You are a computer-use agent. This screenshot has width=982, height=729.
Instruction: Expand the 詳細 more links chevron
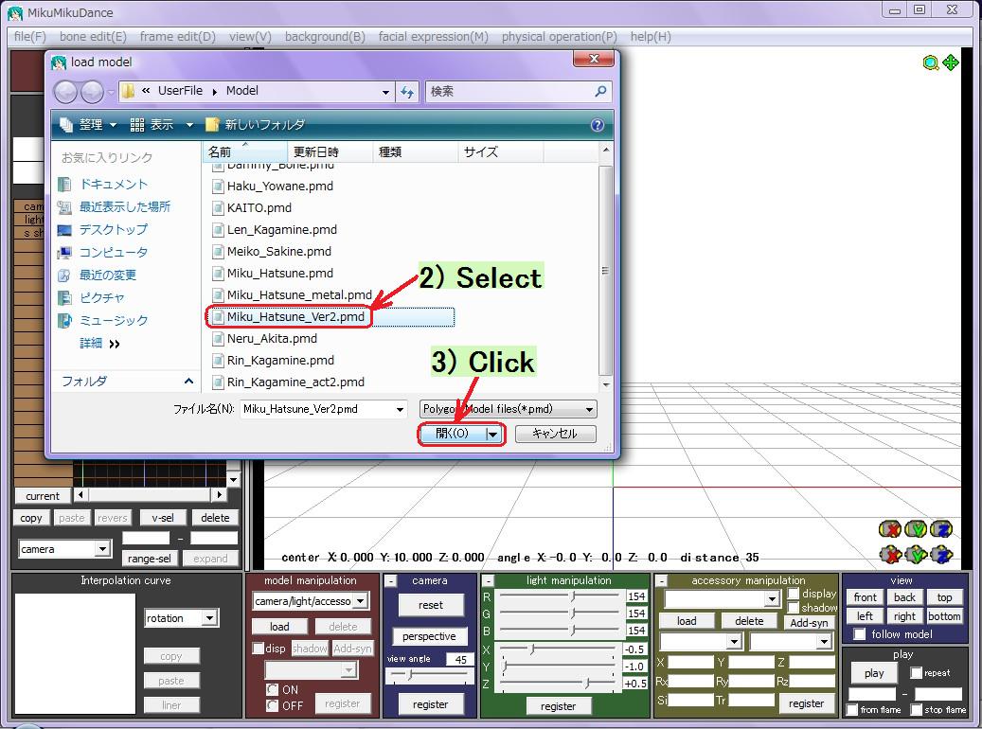tap(114, 344)
